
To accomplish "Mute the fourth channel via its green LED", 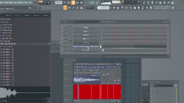I will click(62, 39).
